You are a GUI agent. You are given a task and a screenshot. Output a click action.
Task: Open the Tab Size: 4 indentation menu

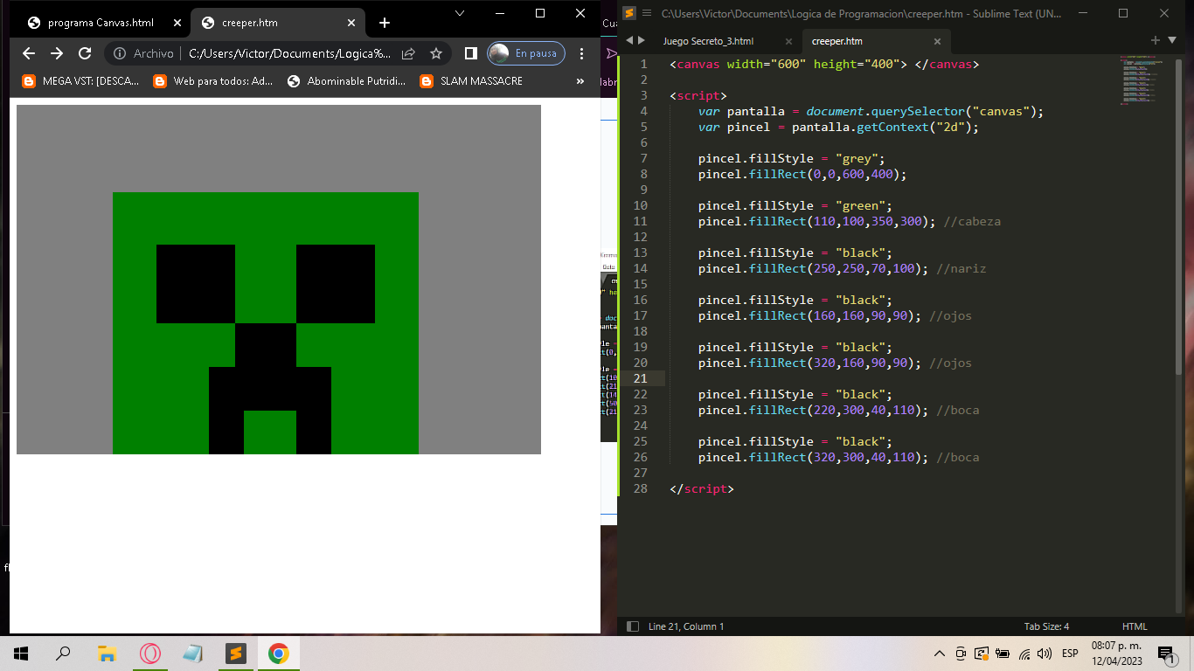(x=1046, y=626)
